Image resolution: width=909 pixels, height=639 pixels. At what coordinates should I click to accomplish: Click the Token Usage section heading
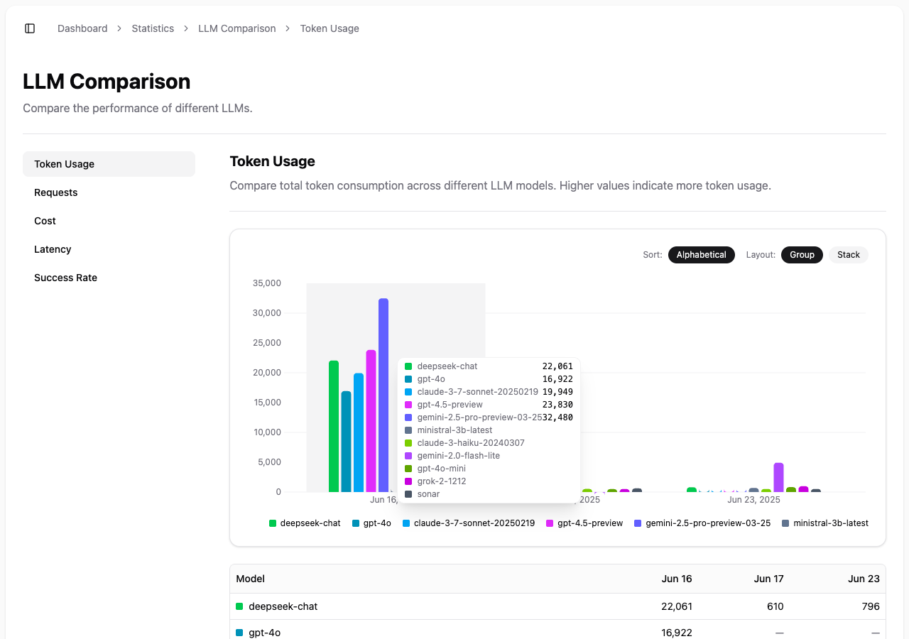tap(273, 161)
